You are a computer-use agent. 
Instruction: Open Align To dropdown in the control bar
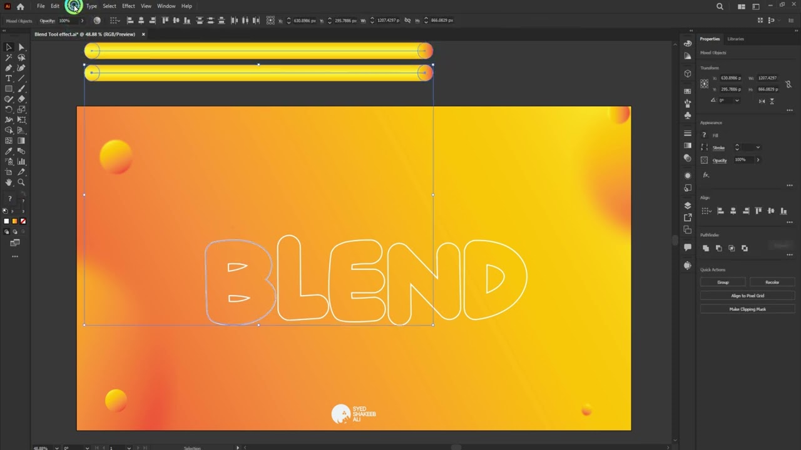(x=116, y=21)
